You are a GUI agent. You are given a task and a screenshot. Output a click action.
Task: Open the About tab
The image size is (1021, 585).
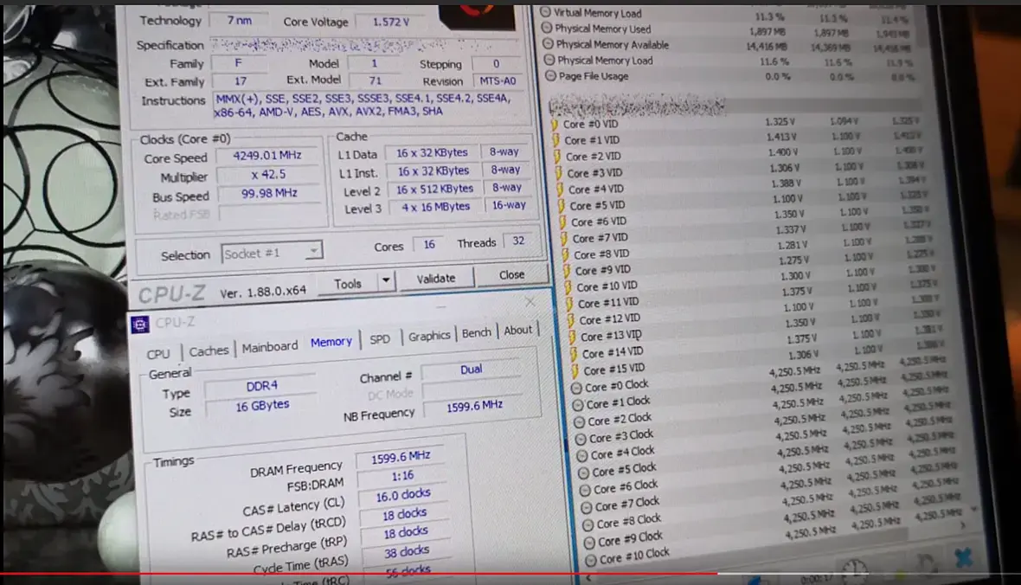click(x=517, y=331)
